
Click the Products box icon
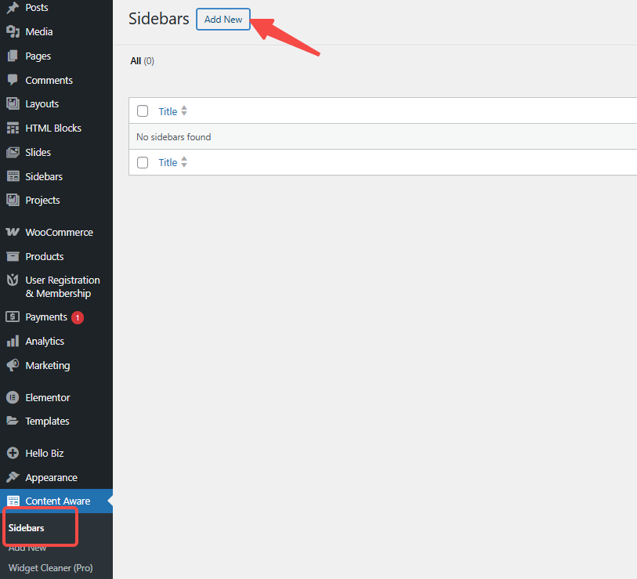coord(13,257)
